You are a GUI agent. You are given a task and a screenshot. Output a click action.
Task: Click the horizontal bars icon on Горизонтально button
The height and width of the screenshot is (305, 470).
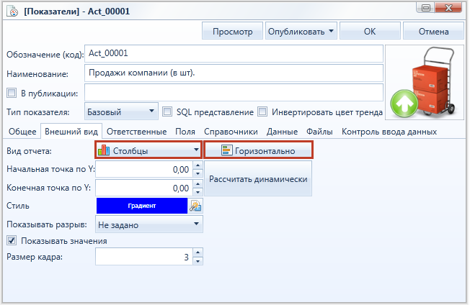click(x=226, y=150)
